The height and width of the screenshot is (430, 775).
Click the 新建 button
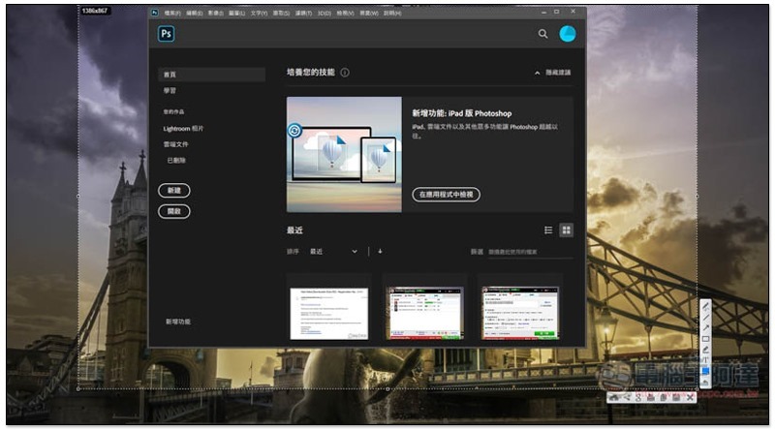coord(173,190)
